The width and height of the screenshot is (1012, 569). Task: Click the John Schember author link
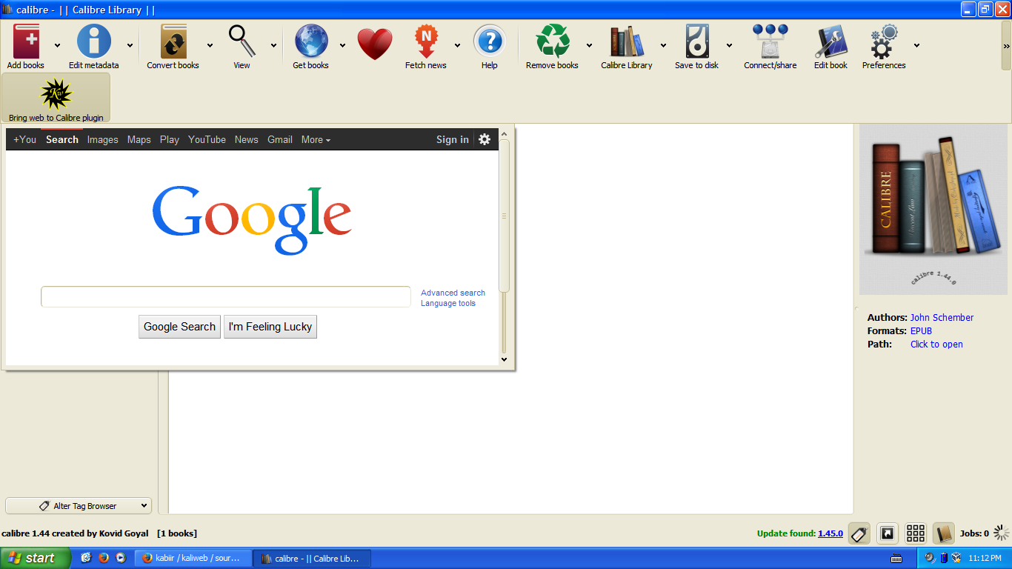(942, 317)
